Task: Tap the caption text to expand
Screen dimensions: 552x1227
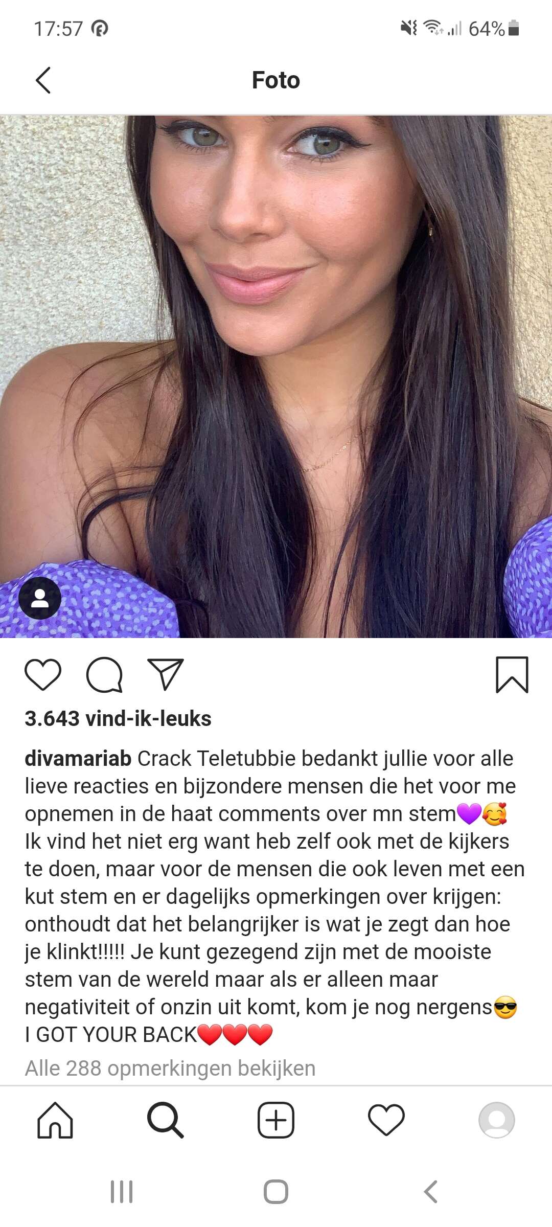Action: tap(275, 897)
